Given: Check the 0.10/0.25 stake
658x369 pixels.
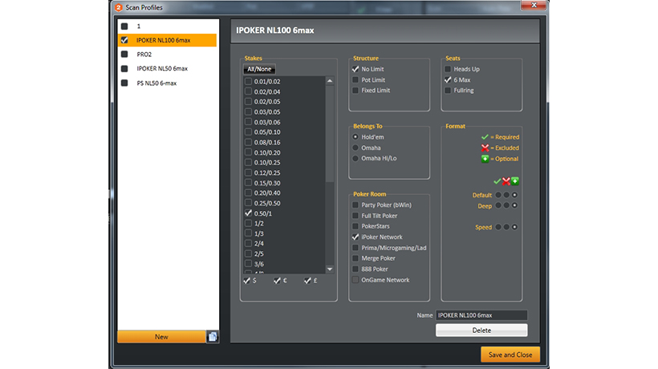Looking at the screenshot, I should click(249, 162).
